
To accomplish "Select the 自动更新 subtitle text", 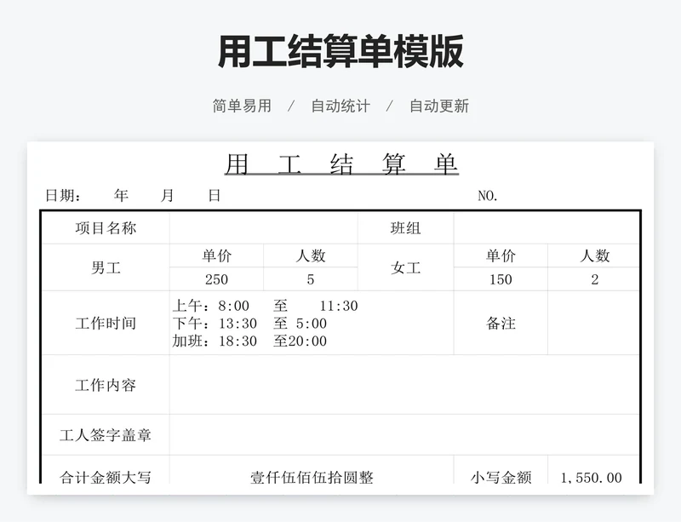I will tap(439, 106).
